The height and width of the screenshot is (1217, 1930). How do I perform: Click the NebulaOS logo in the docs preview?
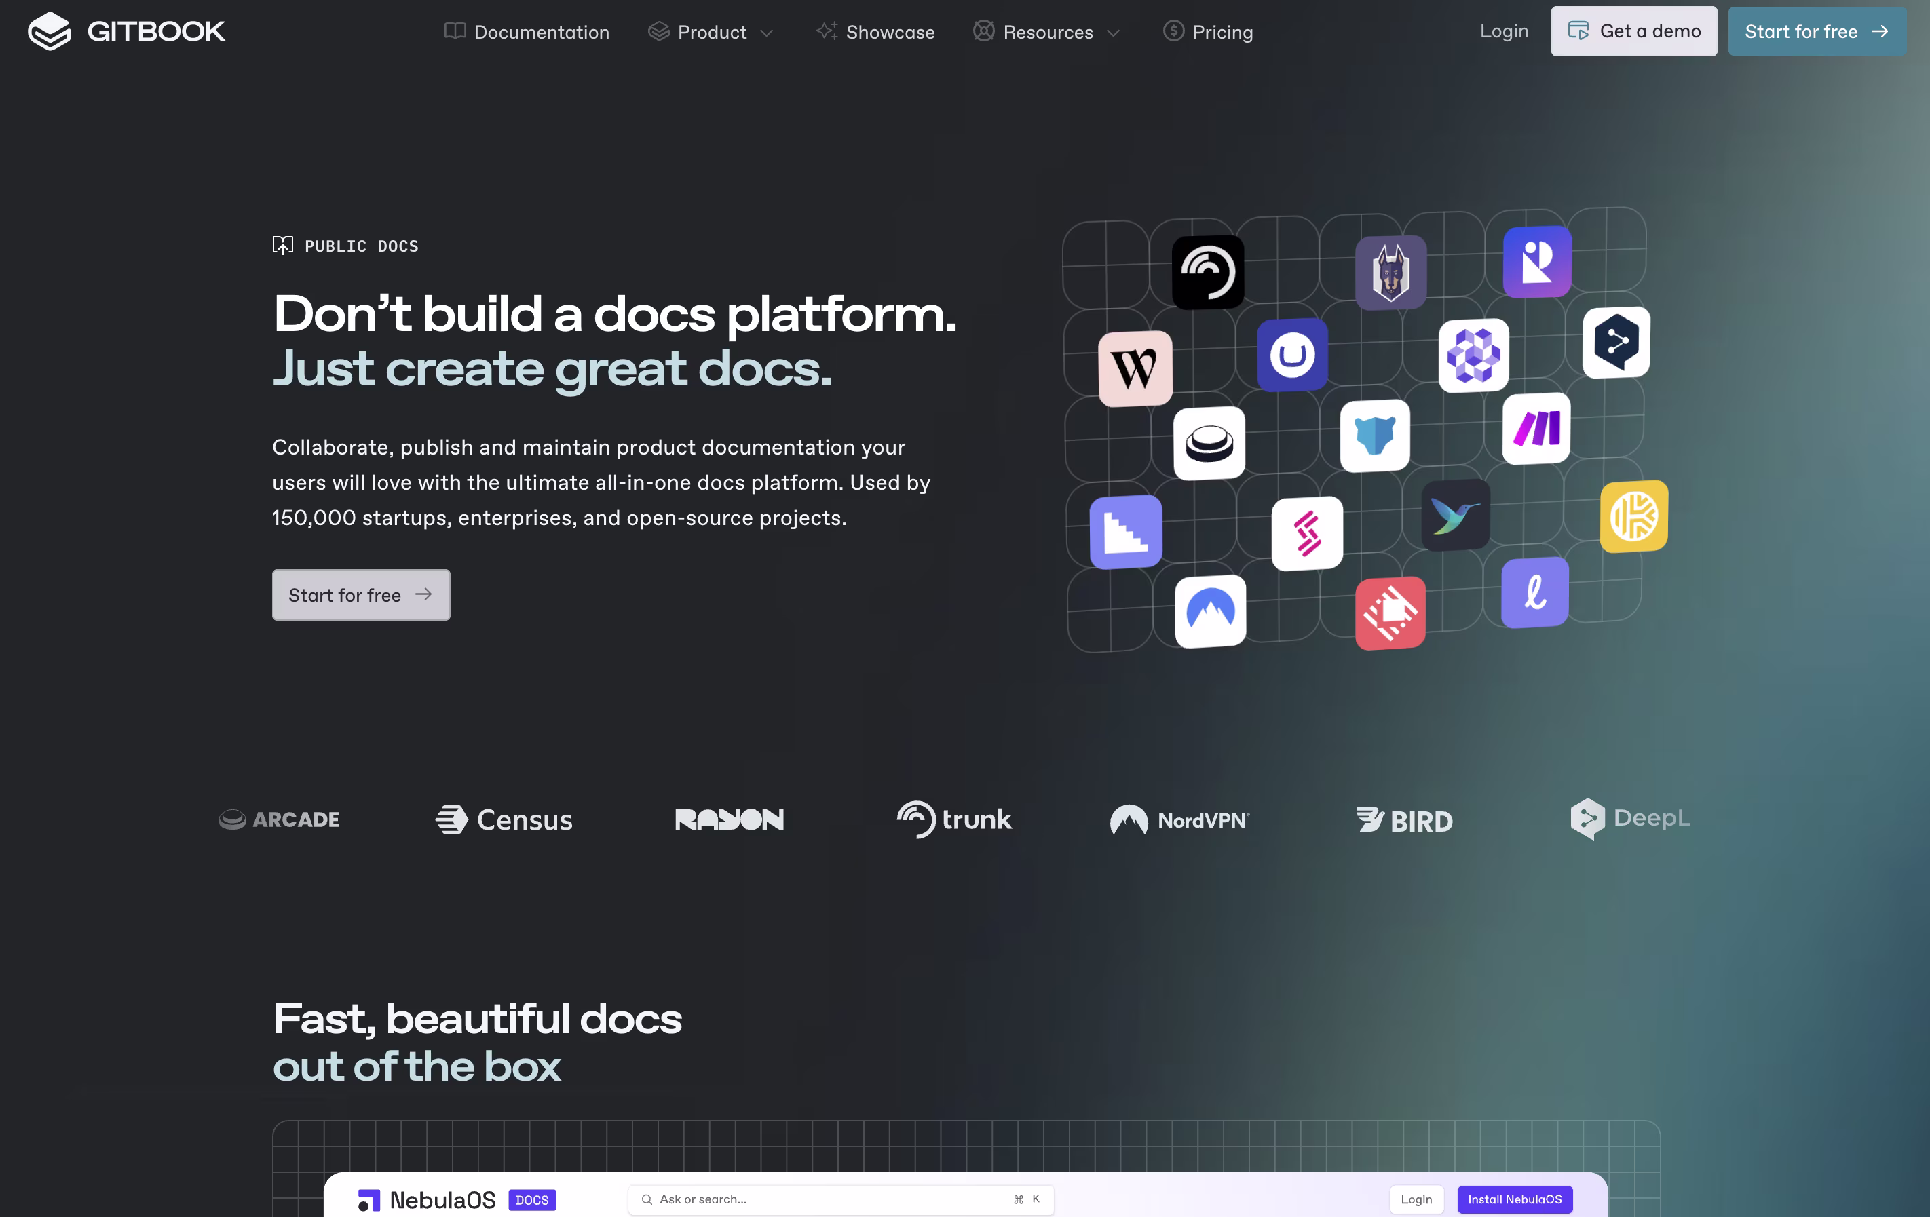point(426,1199)
